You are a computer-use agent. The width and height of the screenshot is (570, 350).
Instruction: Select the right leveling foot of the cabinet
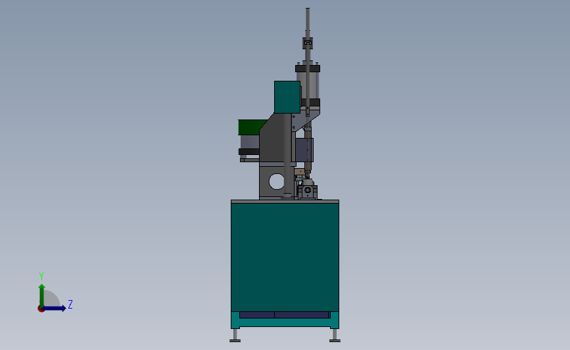[x=335, y=336]
